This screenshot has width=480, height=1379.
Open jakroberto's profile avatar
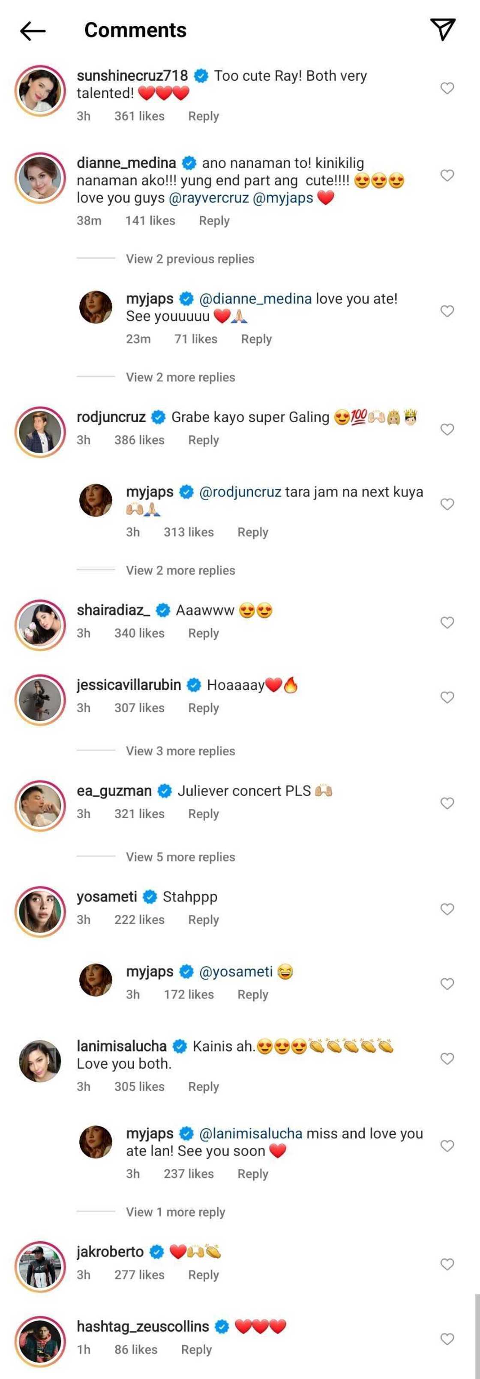39,1267
